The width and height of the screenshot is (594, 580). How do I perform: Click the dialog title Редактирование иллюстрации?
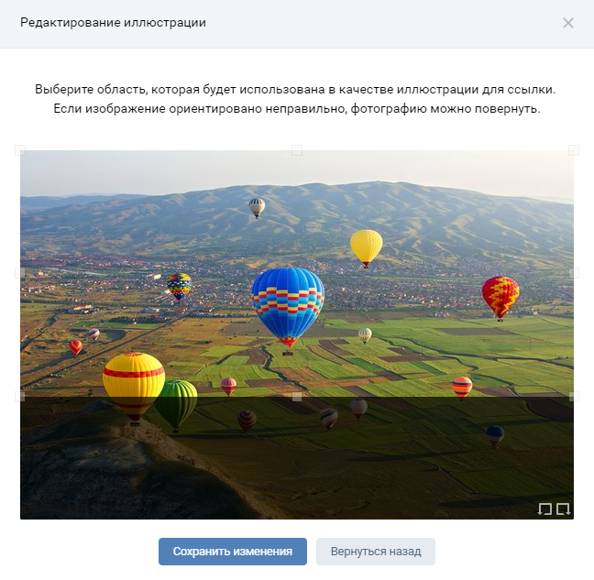113,23
